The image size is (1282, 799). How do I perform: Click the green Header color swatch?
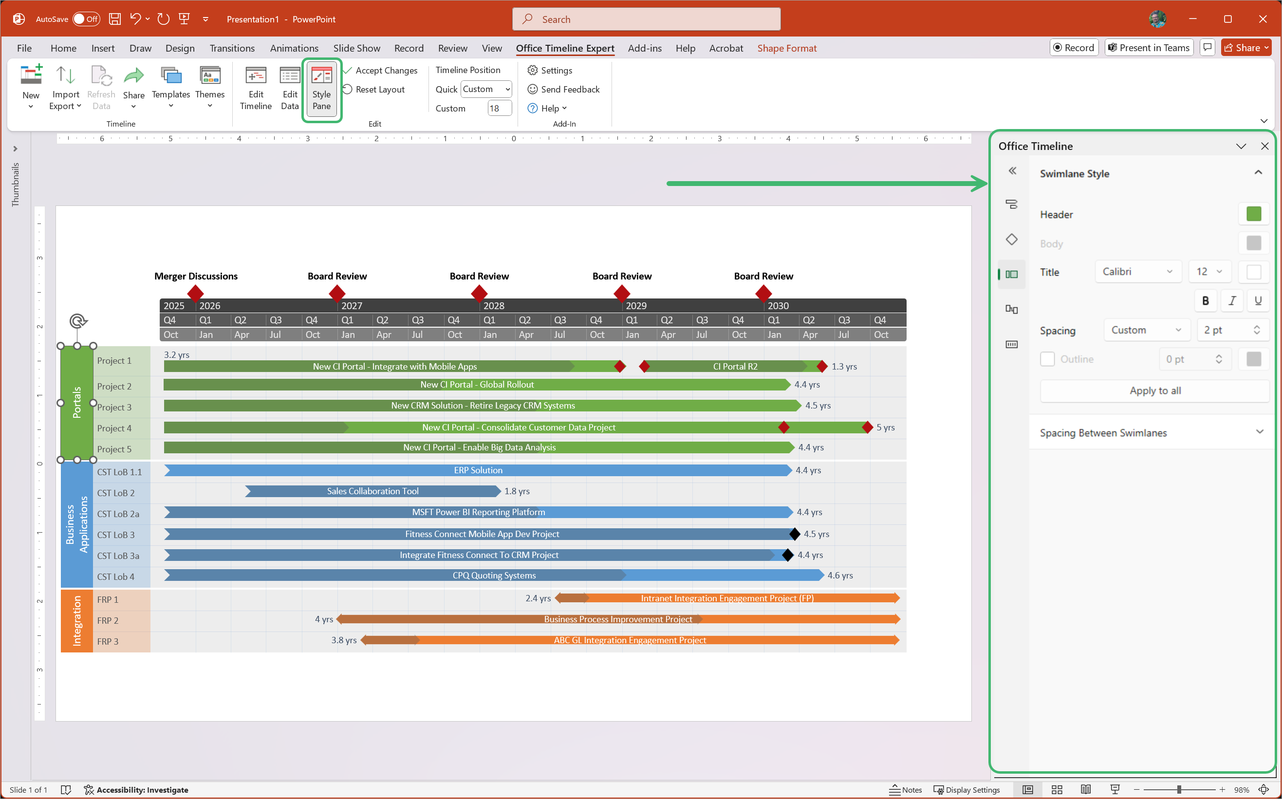(1254, 214)
